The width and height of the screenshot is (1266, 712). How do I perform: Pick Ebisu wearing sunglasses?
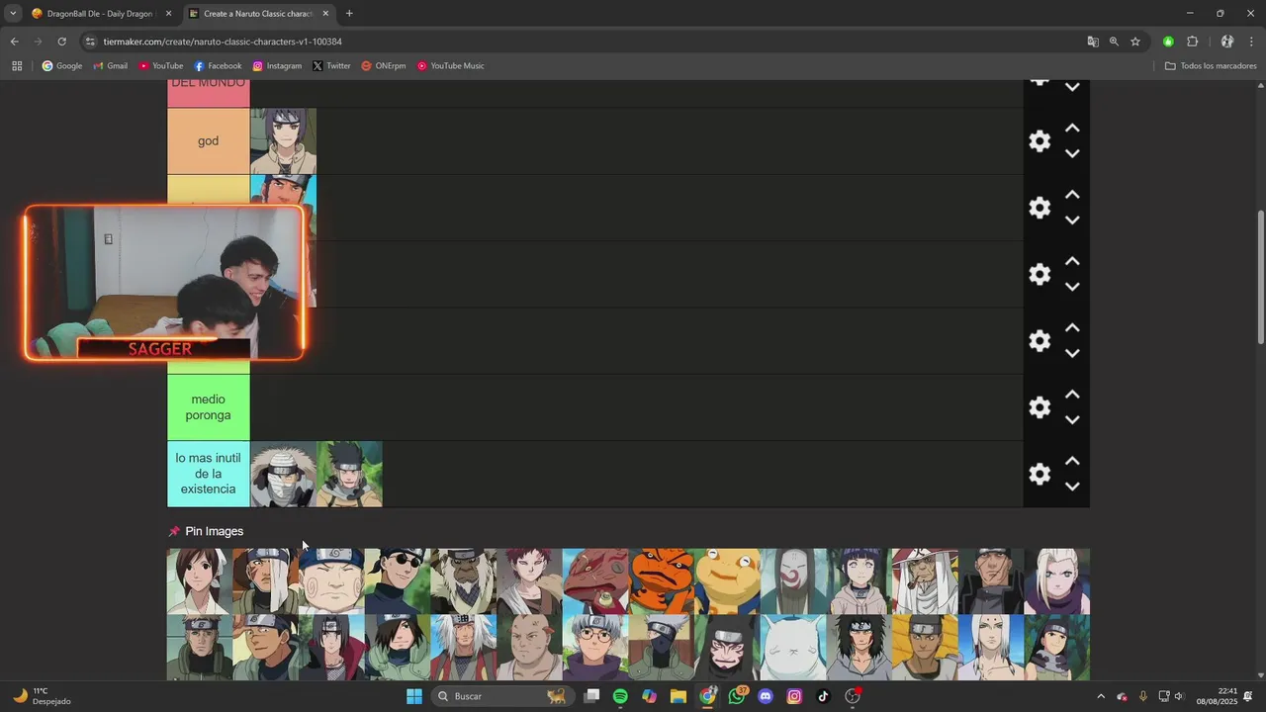click(398, 581)
